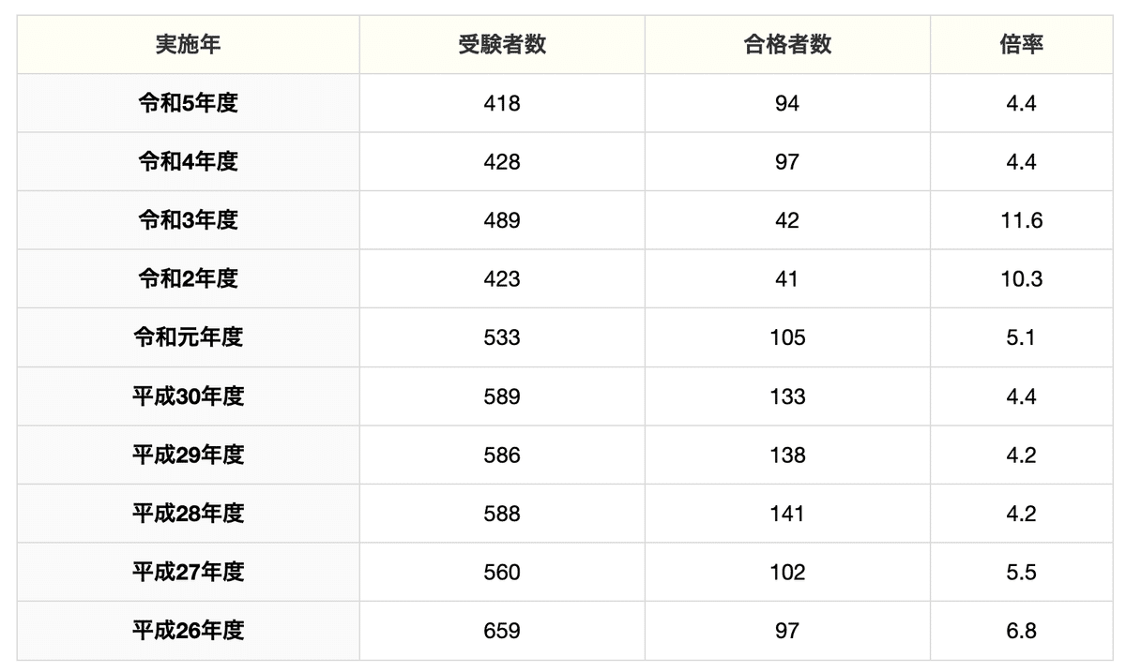Click the 実施年 column header
1126x672 pixels.
tap(188, 44)
